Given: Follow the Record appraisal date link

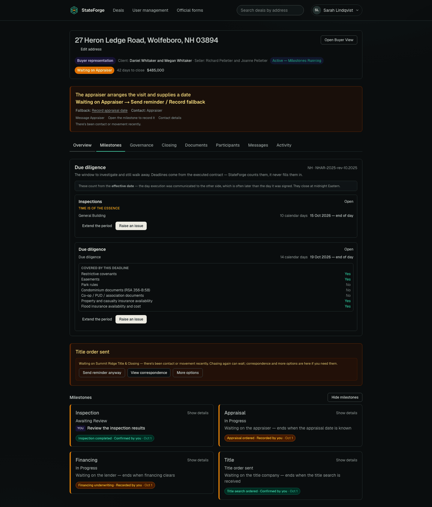Looking at the screenshot, I should pos(109,111).
